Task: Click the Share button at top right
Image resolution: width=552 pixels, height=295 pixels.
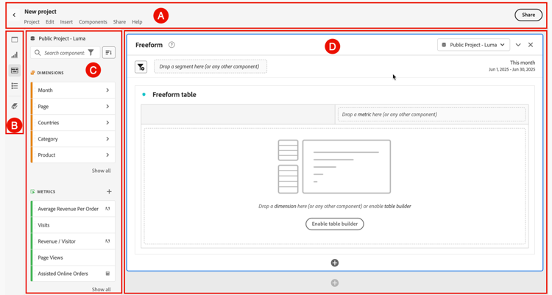Action: [528, 15]
